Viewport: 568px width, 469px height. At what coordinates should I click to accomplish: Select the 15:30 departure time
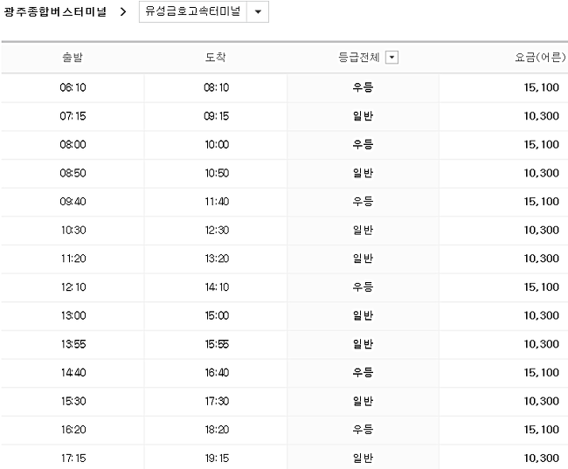coord(73,401)
